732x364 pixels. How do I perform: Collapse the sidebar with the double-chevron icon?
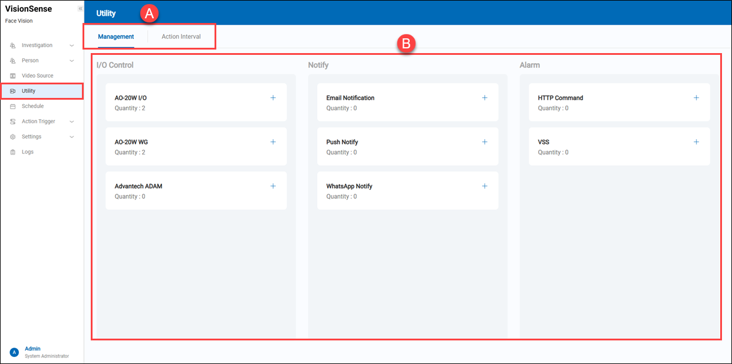pyautogui.click(x=80, y=9)
